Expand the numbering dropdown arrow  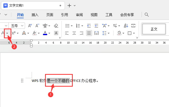click(82, 26)
